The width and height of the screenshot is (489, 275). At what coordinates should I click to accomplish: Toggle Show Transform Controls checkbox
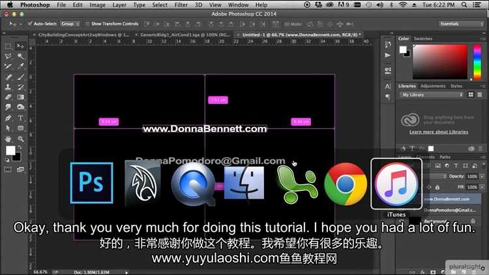point(87,24)
